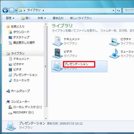Open the address bar history dropdown arrow
The image size is (134, 134).
[114, 10]
